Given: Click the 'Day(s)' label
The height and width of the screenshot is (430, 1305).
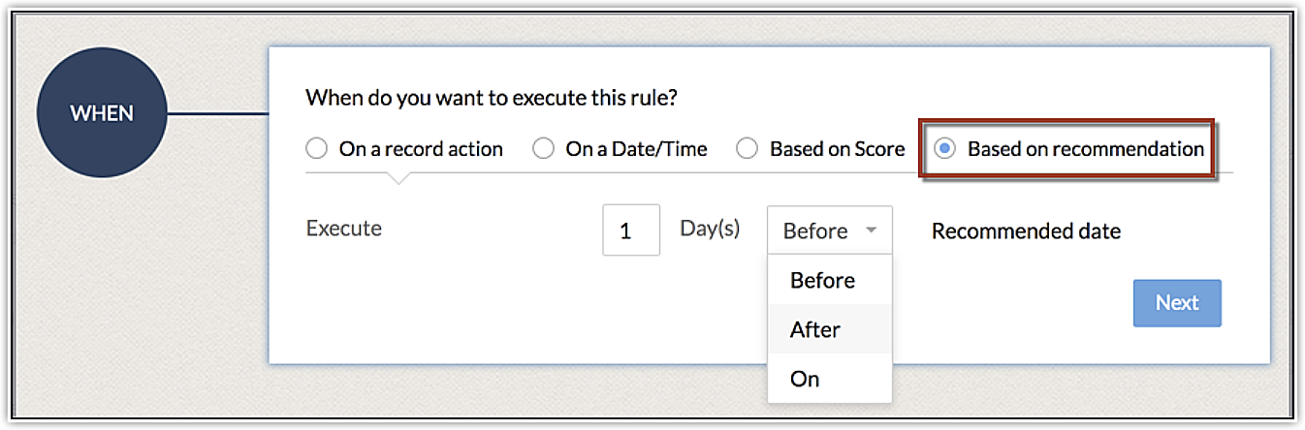Looking at the screenshot, I should click(710, 229).
